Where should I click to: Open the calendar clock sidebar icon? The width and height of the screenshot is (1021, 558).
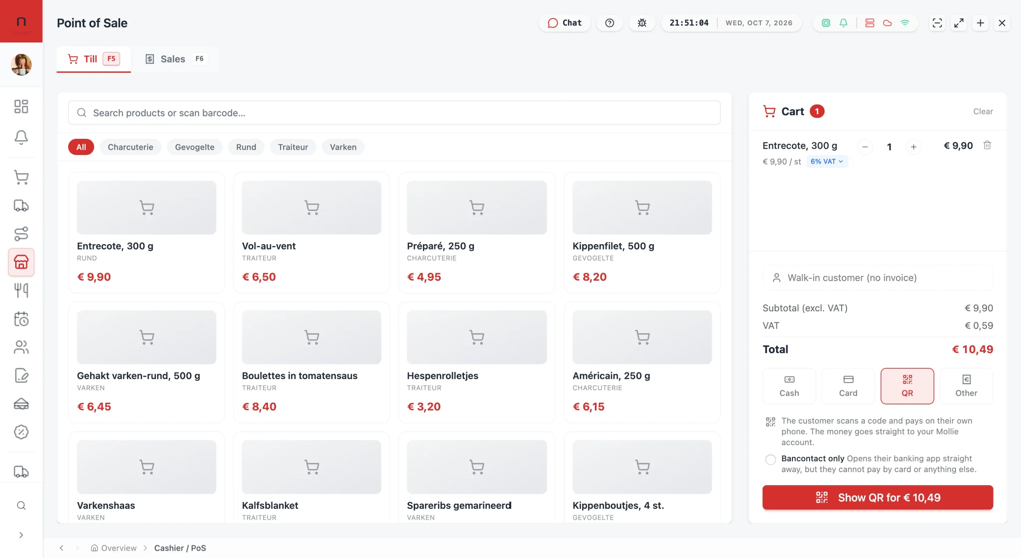click(x=21, y=319)
